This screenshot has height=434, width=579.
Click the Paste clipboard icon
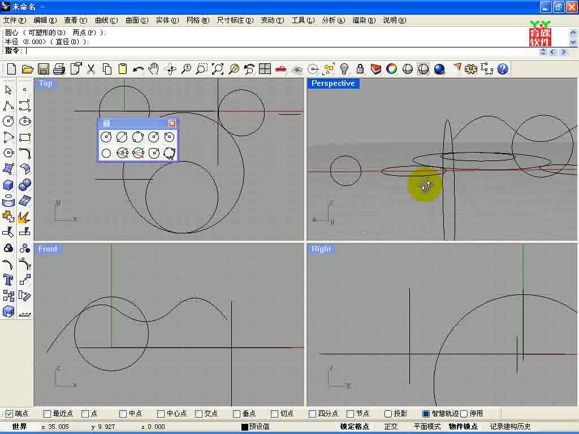(x=123, y=69)
